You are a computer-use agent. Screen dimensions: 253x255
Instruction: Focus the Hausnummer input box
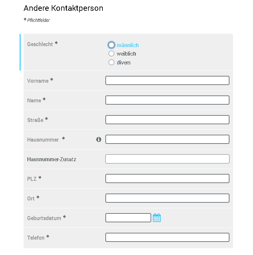coord(167,139)
